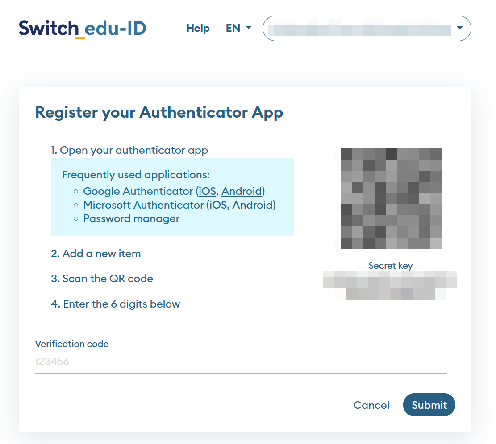Open Microsoft Authenticator Android link

pos(252,205)
